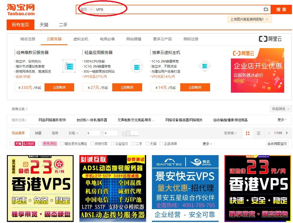Switch to the 天猫 tab
This screenshot has height=223, width=293.
[44, 25]
